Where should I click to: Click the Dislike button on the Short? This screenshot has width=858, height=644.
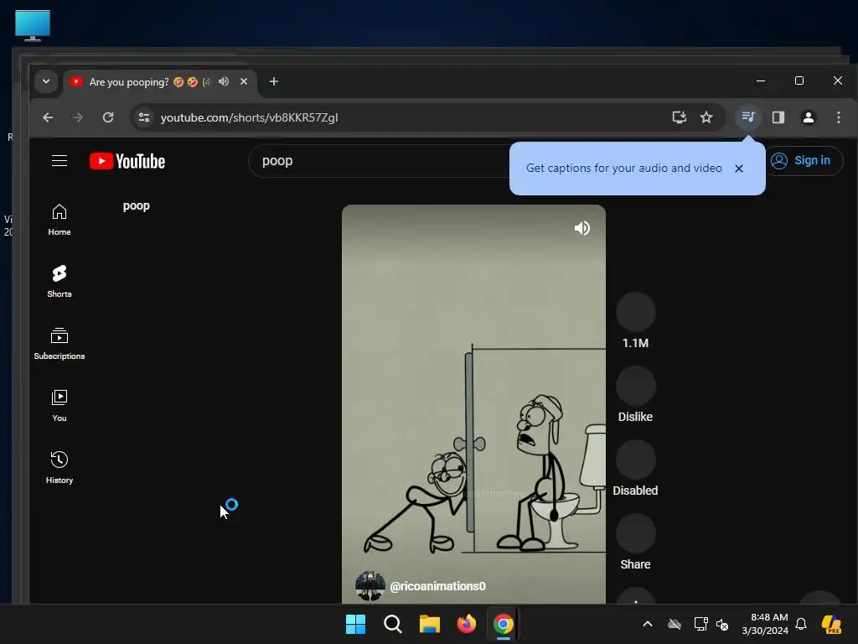(635, 386)
